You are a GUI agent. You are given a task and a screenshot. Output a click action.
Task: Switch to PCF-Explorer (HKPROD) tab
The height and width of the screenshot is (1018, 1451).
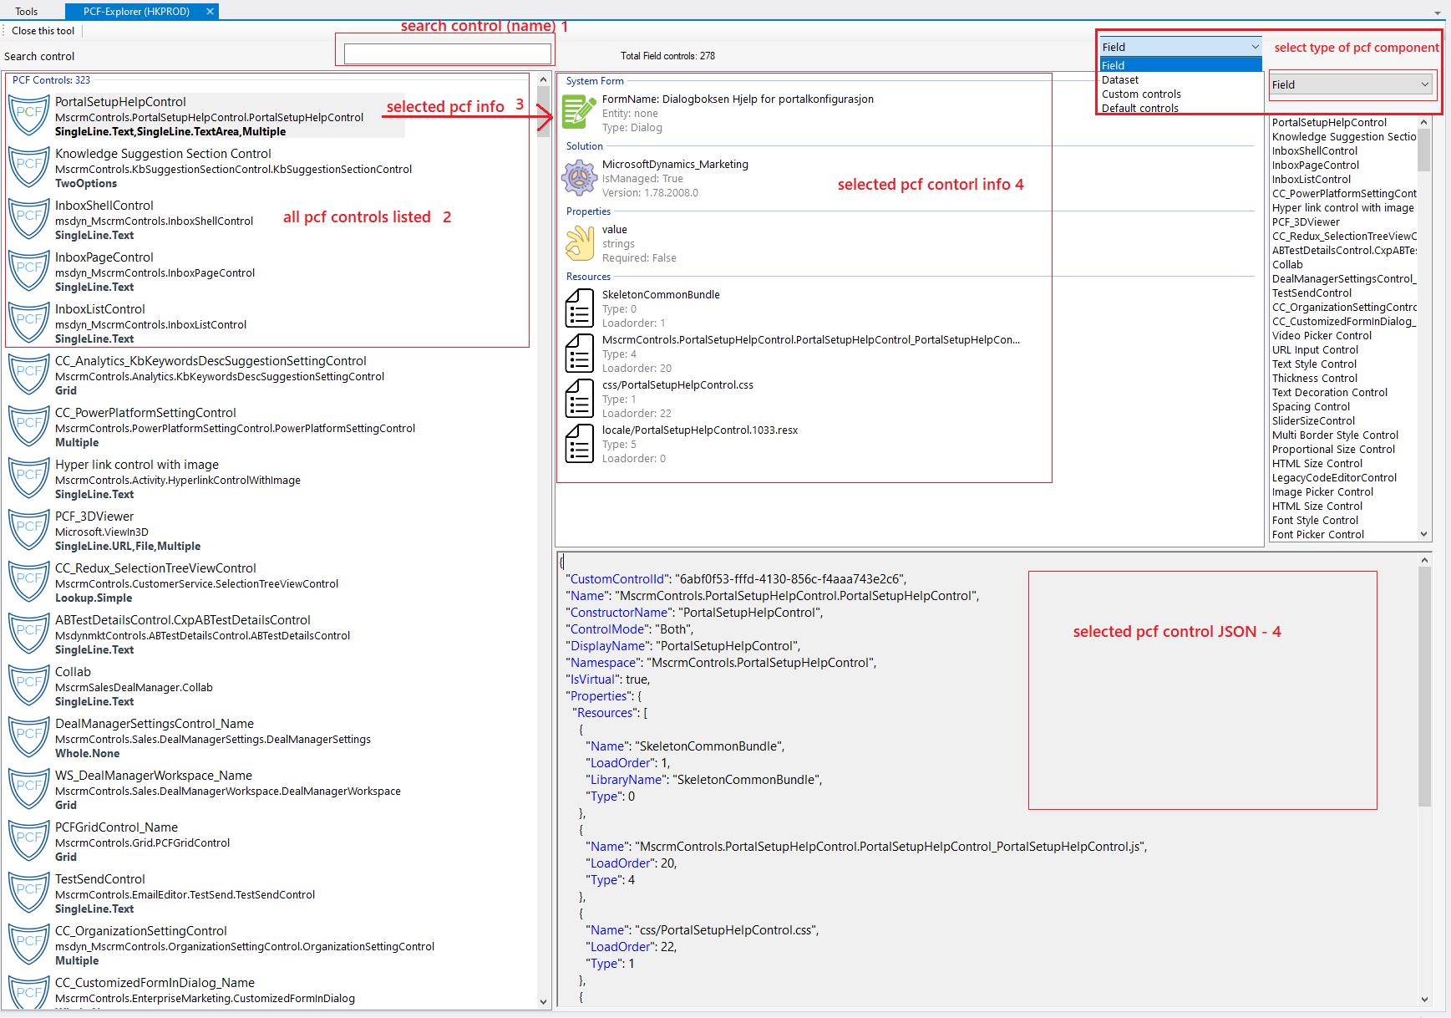coord(136,12)
